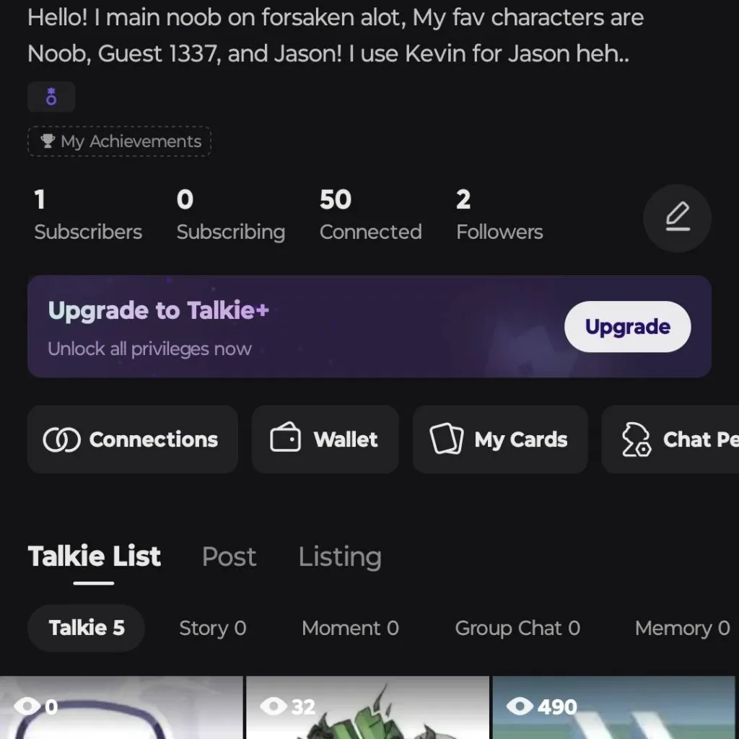Click the Upgrade button
Screen dimensions: 739x739
click(627, 327)
